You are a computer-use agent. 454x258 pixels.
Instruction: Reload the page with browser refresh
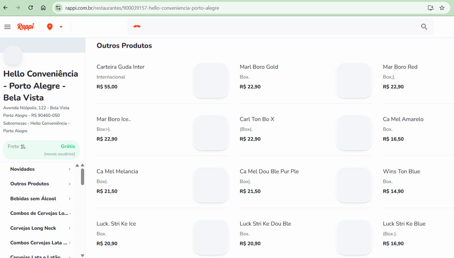coord(30,8)
